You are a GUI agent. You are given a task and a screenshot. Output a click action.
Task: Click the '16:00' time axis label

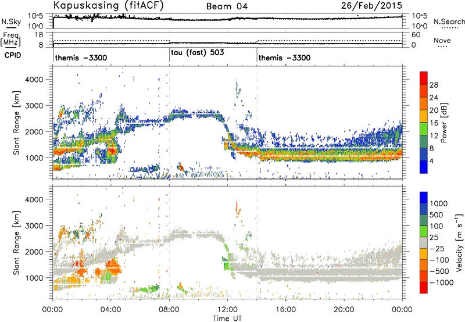click(285, 310)
